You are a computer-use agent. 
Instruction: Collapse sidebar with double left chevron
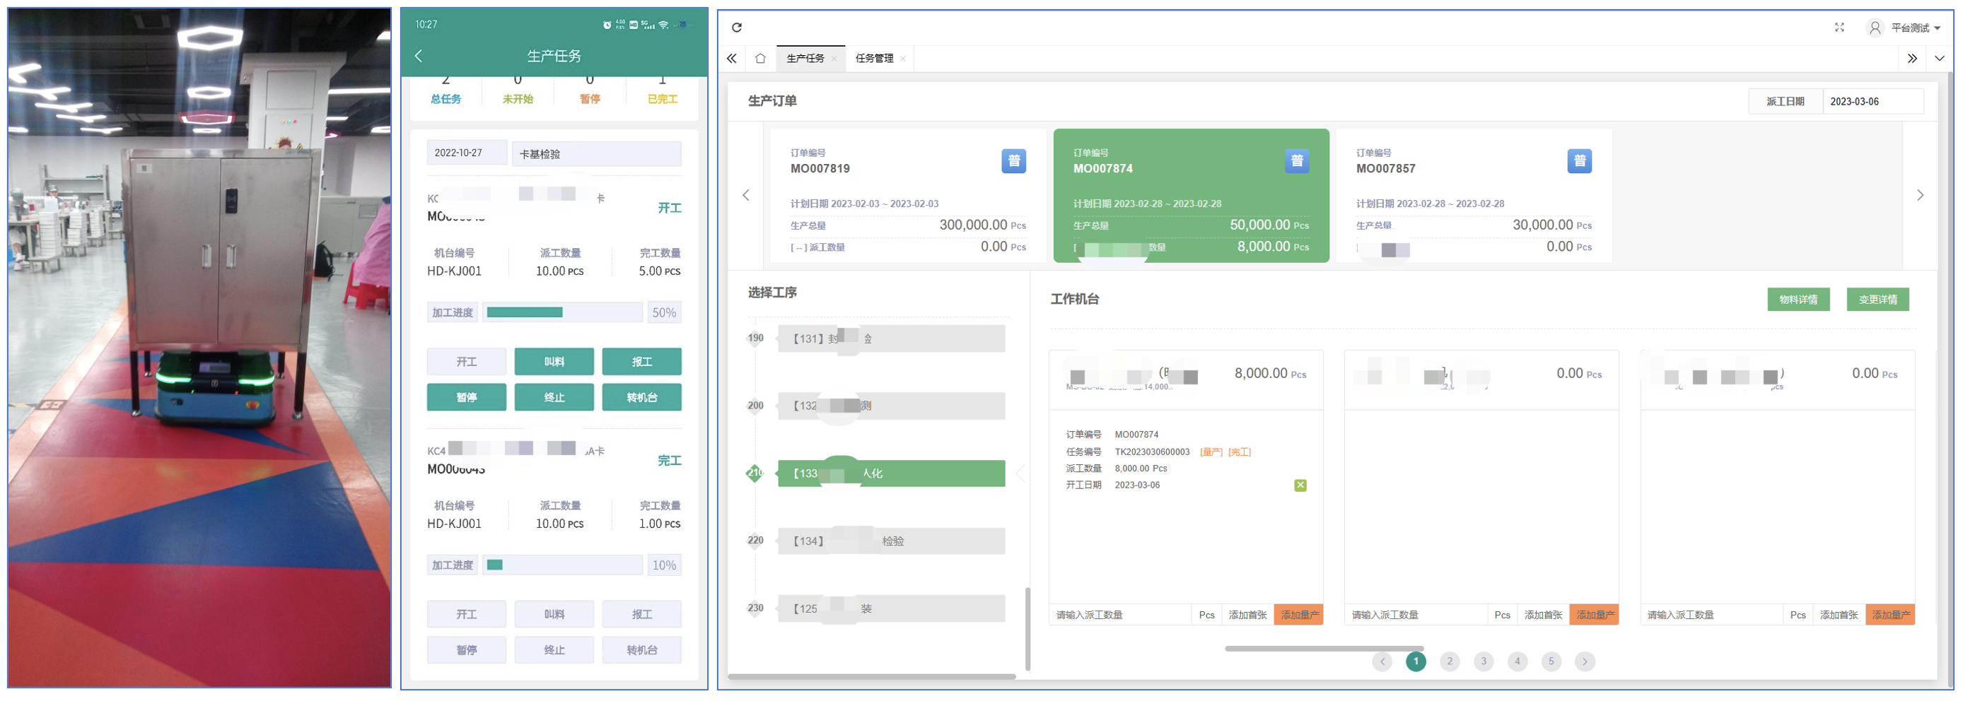732,58
